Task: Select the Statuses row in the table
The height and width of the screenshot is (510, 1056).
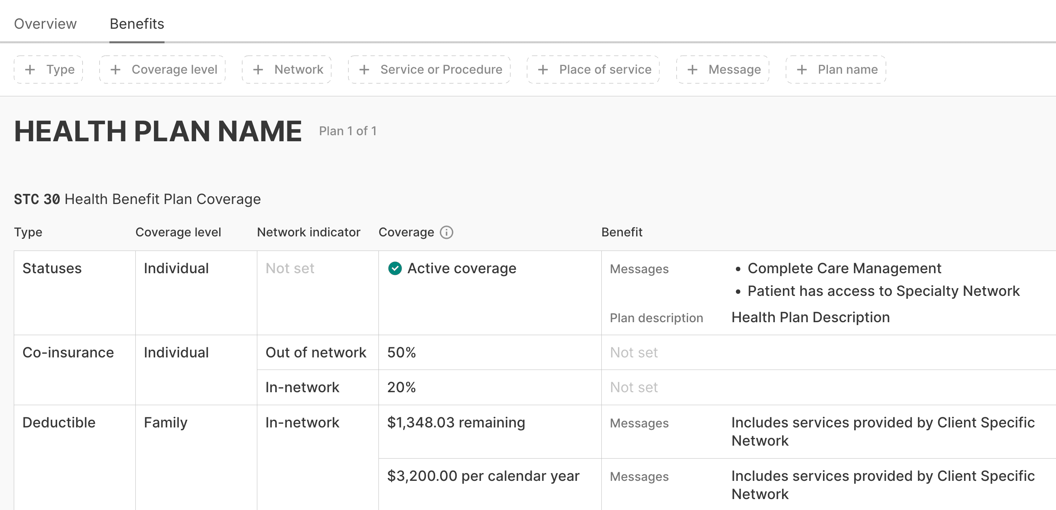Action: coord(51,269)
